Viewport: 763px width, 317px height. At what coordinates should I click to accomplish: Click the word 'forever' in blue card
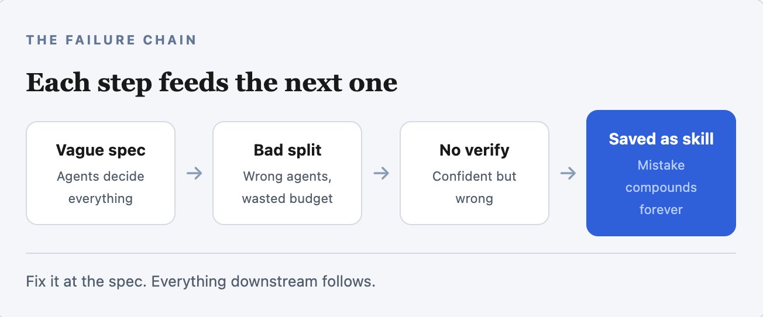(661, 209)
